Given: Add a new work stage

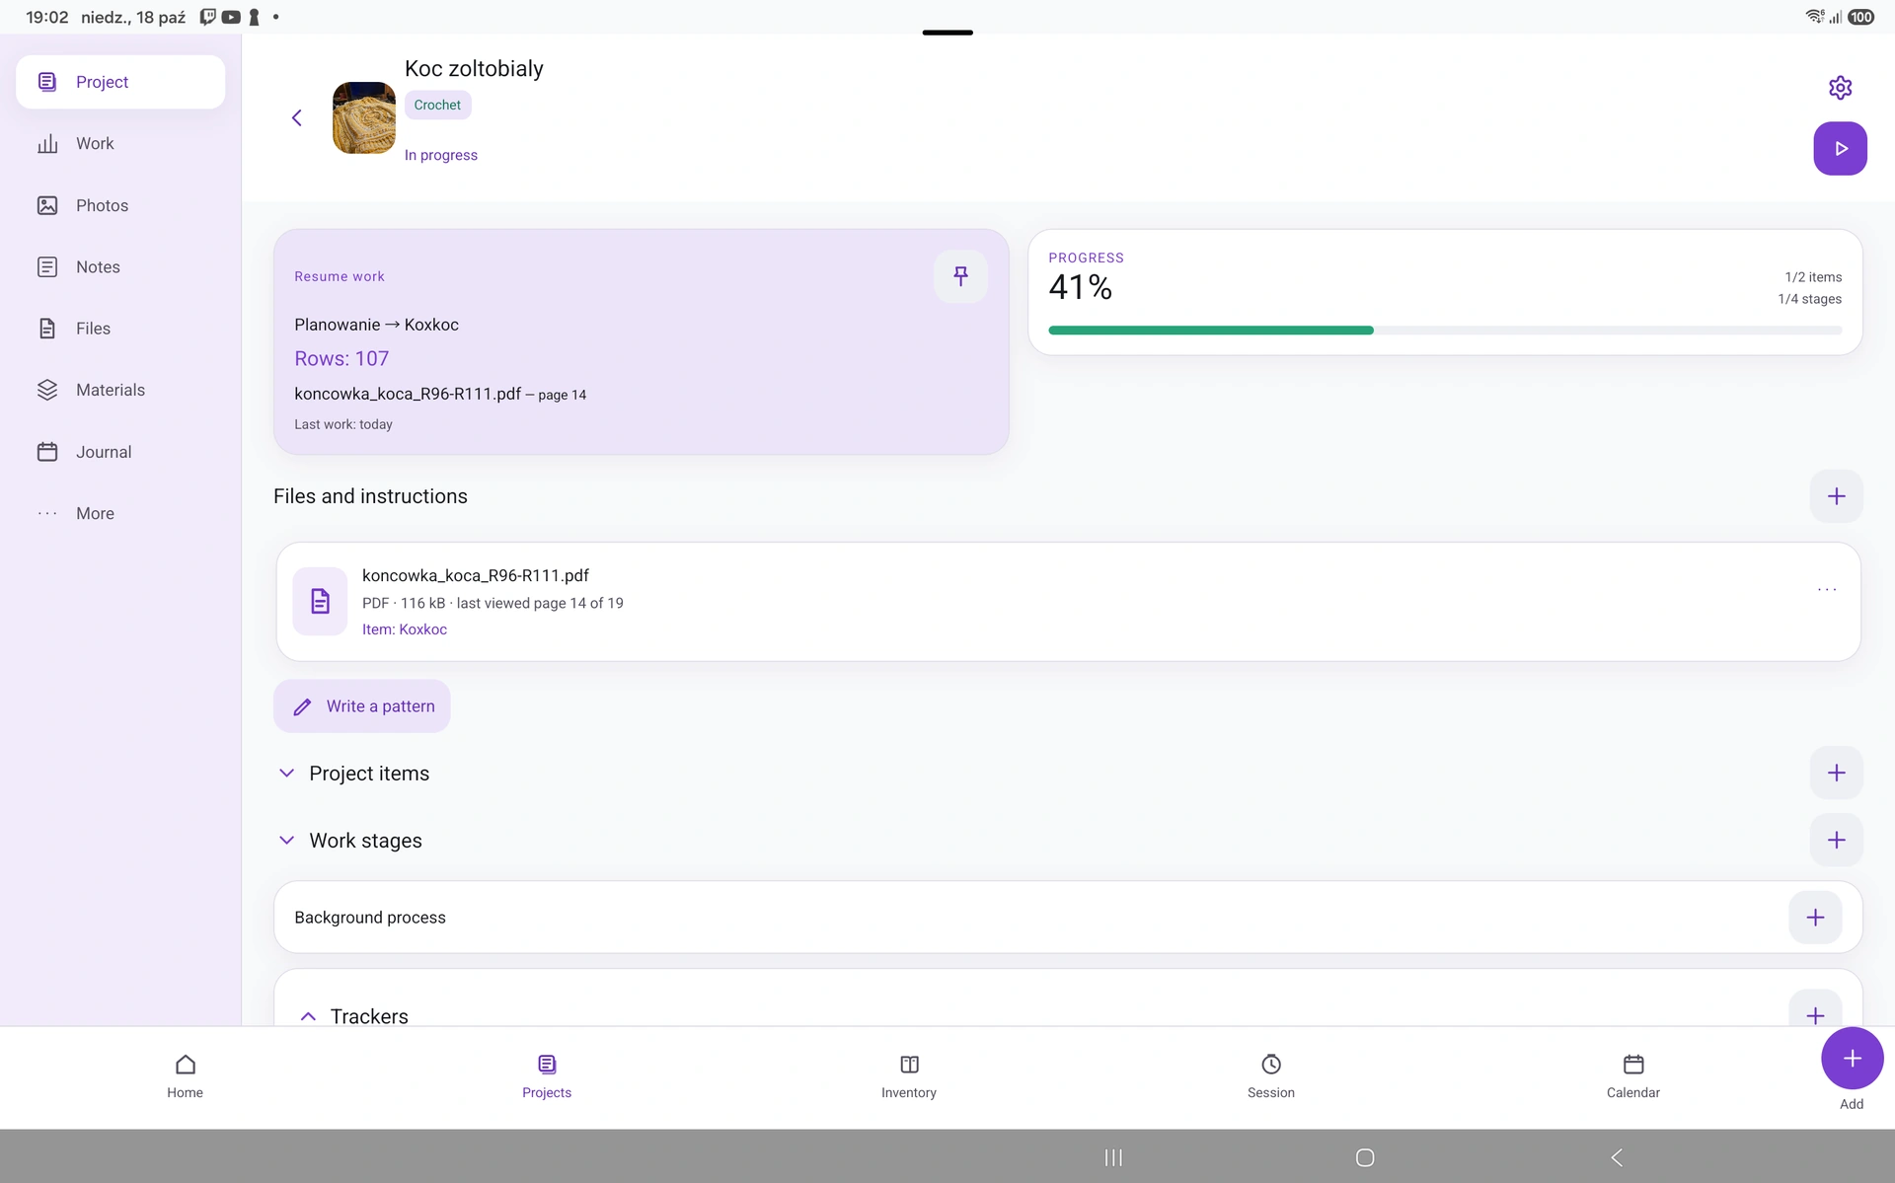Looking at the screenshot, I should (1836, 841).
